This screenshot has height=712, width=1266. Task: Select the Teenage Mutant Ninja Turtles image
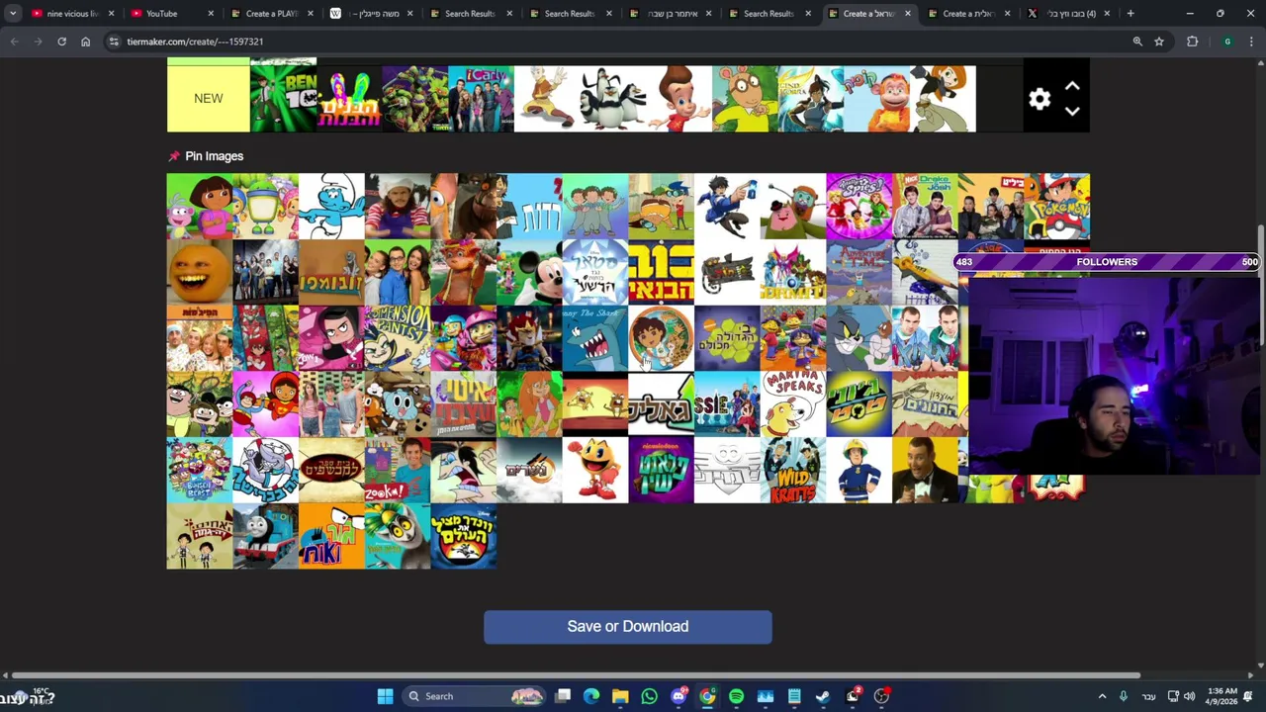click(x=414, y=99)
